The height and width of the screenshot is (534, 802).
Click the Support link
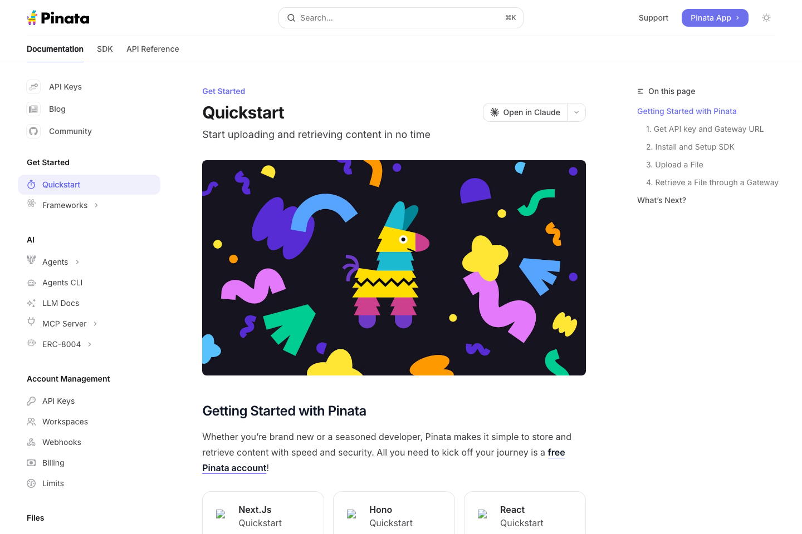pyautogui.click(x=653, y=18)
